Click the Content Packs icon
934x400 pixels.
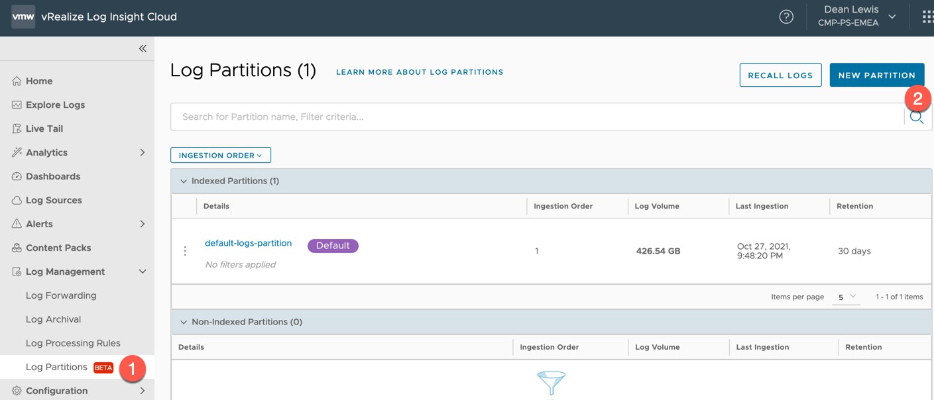pyautogui.click(x=17, y=248)
